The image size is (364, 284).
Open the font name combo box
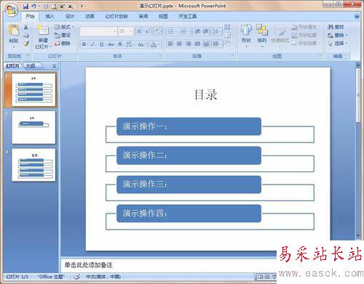coord(98,31)
